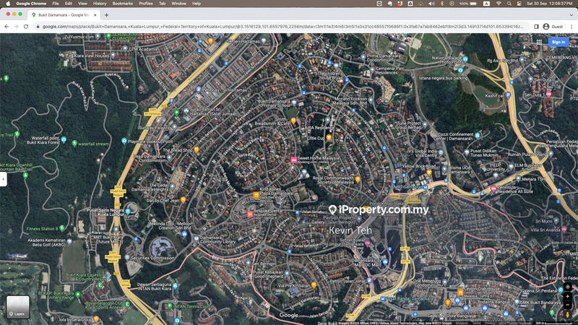This screenshot has width=578, height=325.
Task: Open the Google apps grid
Action: (539, 42)
